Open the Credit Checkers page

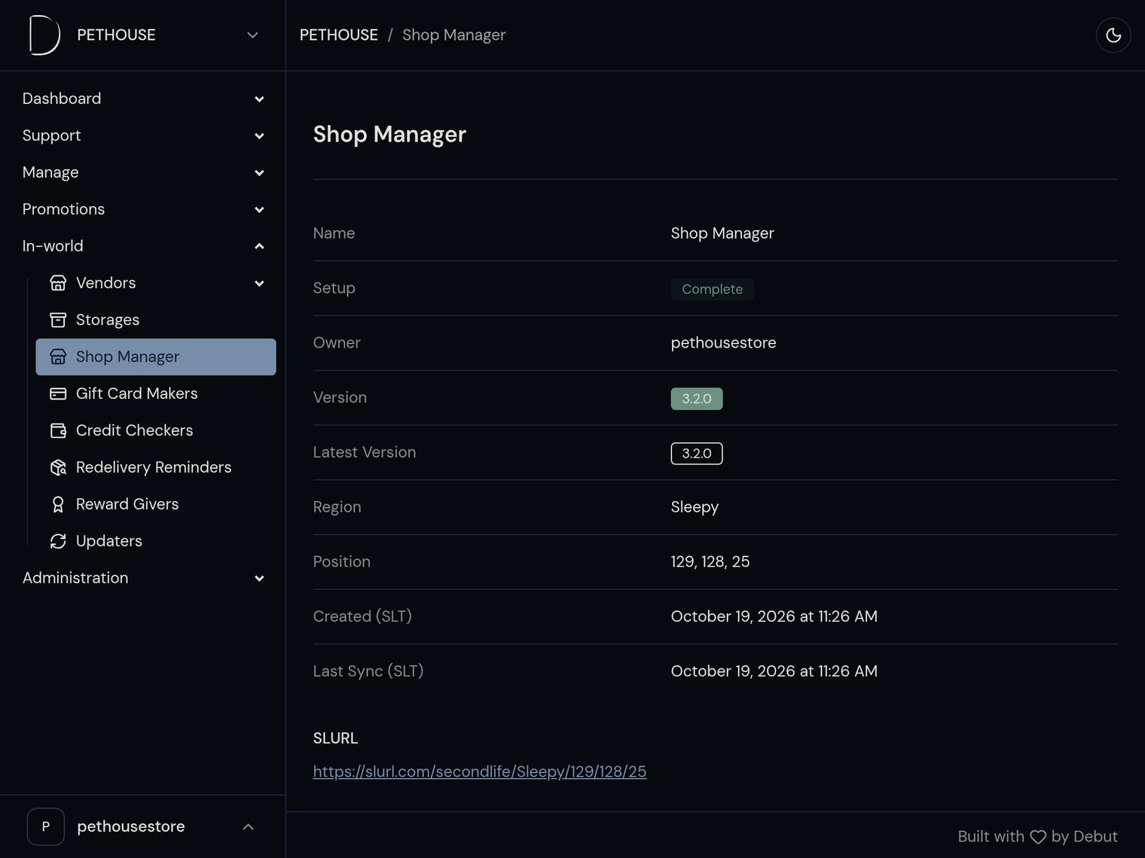click(156, 431)
